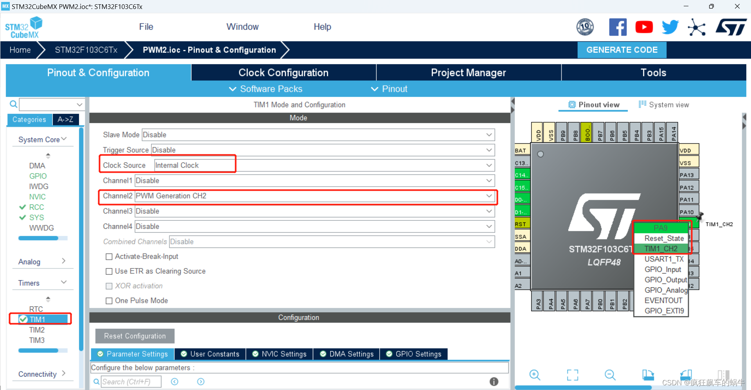Click the GENERATE CODE button
Viewport: 751px width, 390px height.
click(x=622, y=50)
